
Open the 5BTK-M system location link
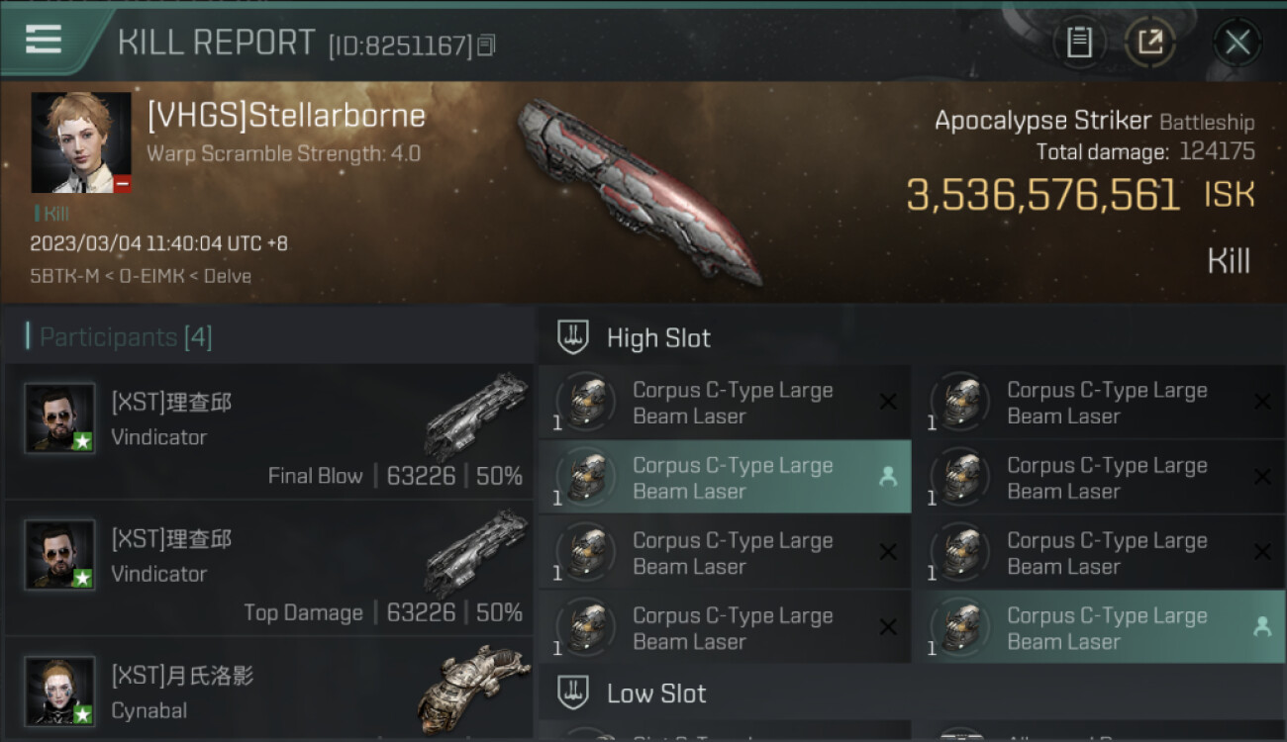point(64,276)
